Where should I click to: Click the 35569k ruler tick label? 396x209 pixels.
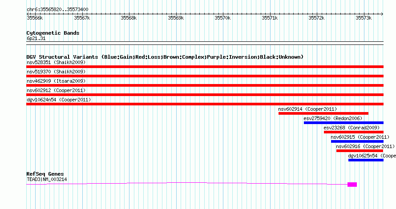point(176,18)
